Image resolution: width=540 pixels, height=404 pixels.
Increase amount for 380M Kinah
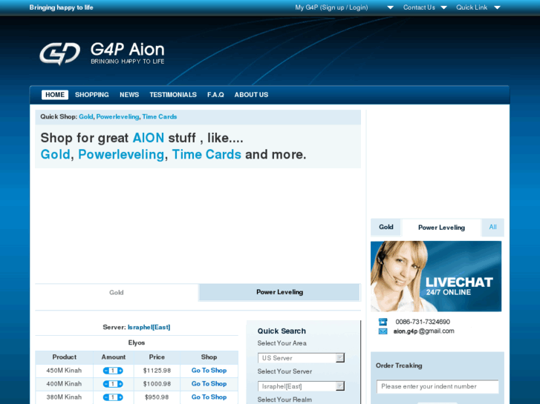pyautogui.click(x=120, y=397)
